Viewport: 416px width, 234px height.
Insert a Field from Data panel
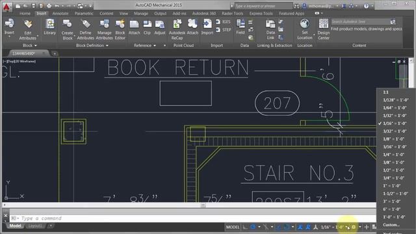(240, 27)
